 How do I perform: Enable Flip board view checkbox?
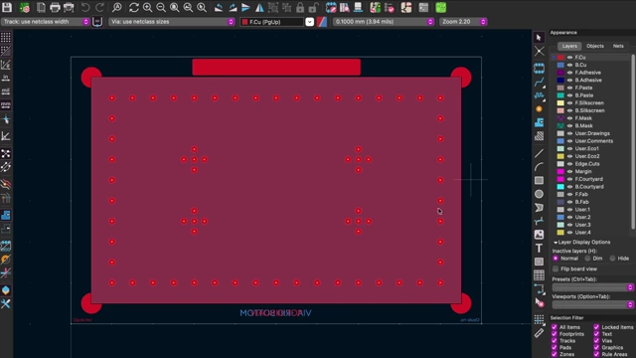pos(556,269)
